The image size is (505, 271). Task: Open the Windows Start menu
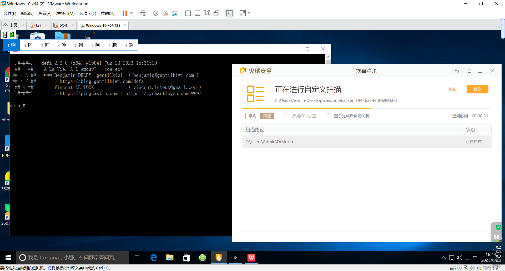coord(8,258)
